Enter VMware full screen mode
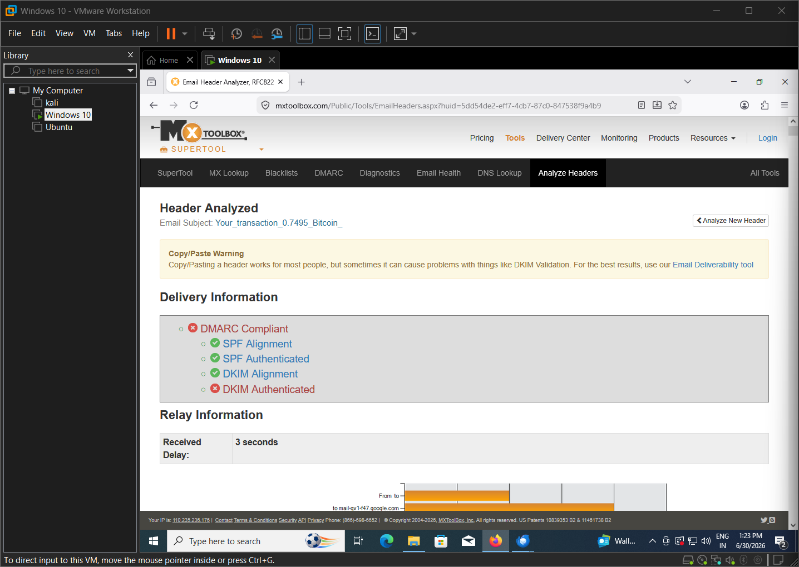 click(x=344, y=34)
